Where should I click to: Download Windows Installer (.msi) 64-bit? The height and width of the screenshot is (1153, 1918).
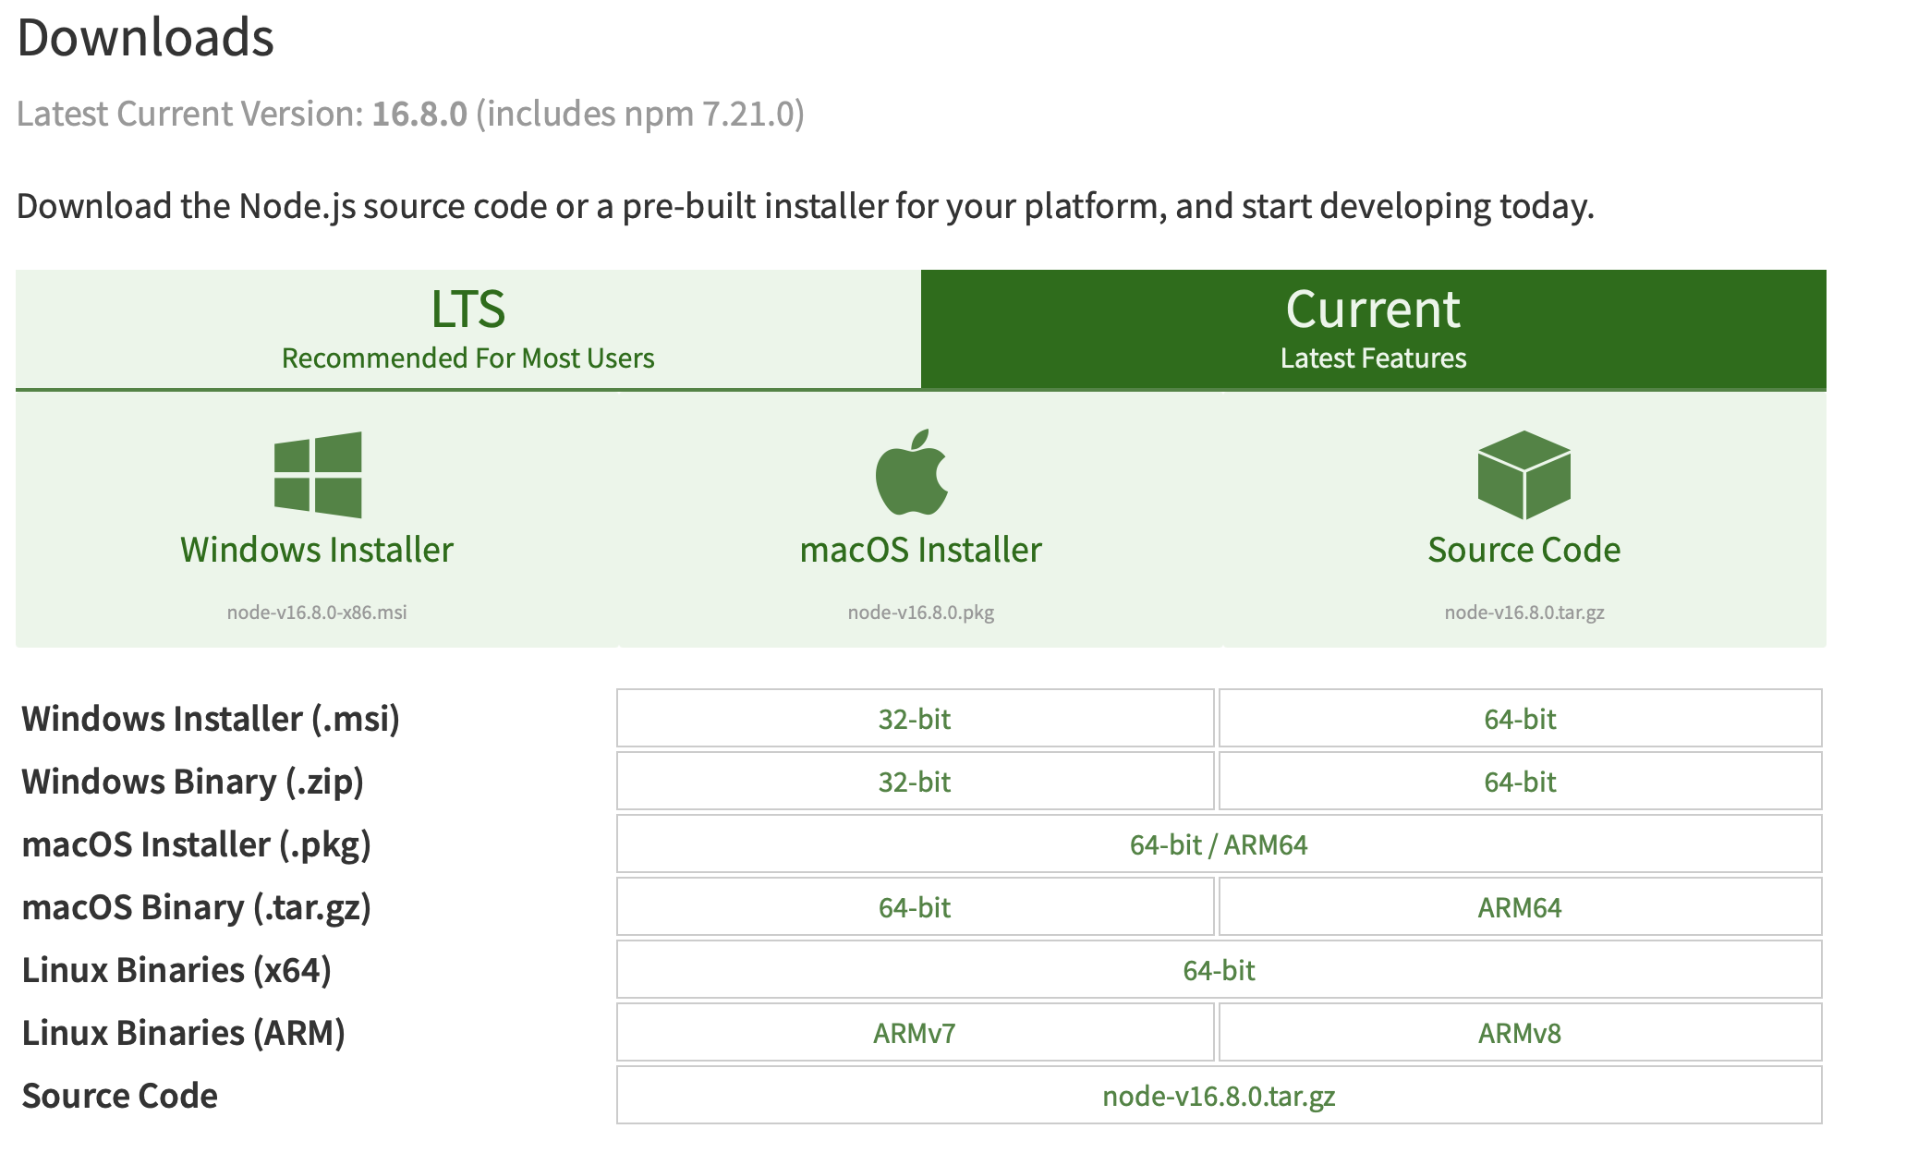pos(1521,718)
